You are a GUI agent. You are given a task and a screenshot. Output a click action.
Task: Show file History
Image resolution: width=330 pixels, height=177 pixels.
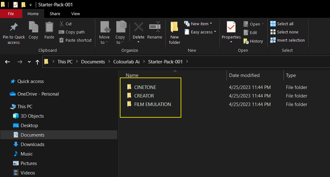(x=253, y=41)
